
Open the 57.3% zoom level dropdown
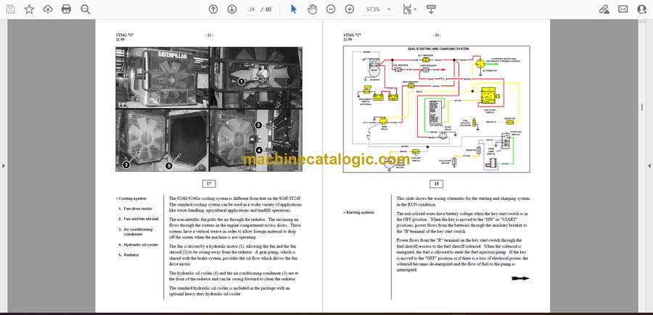point(378,9)
